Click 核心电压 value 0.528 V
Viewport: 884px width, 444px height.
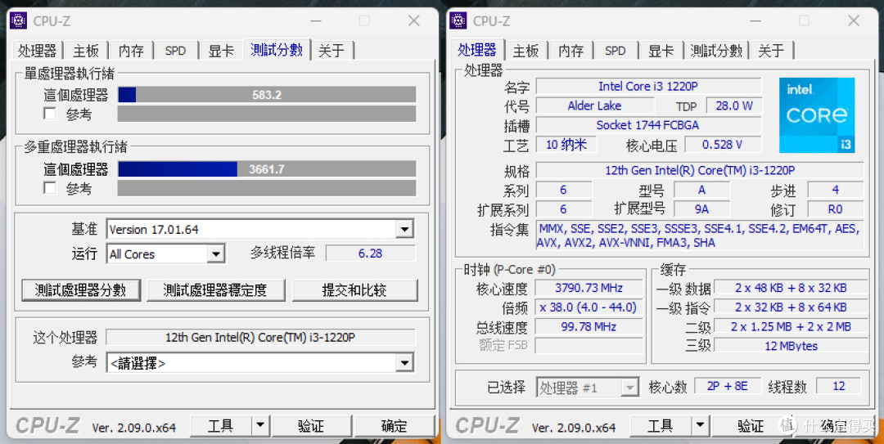[722, 144]
